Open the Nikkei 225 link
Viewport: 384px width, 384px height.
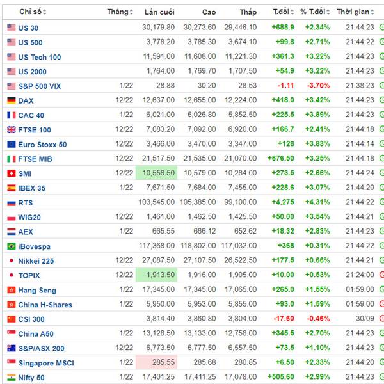point(36,261)
